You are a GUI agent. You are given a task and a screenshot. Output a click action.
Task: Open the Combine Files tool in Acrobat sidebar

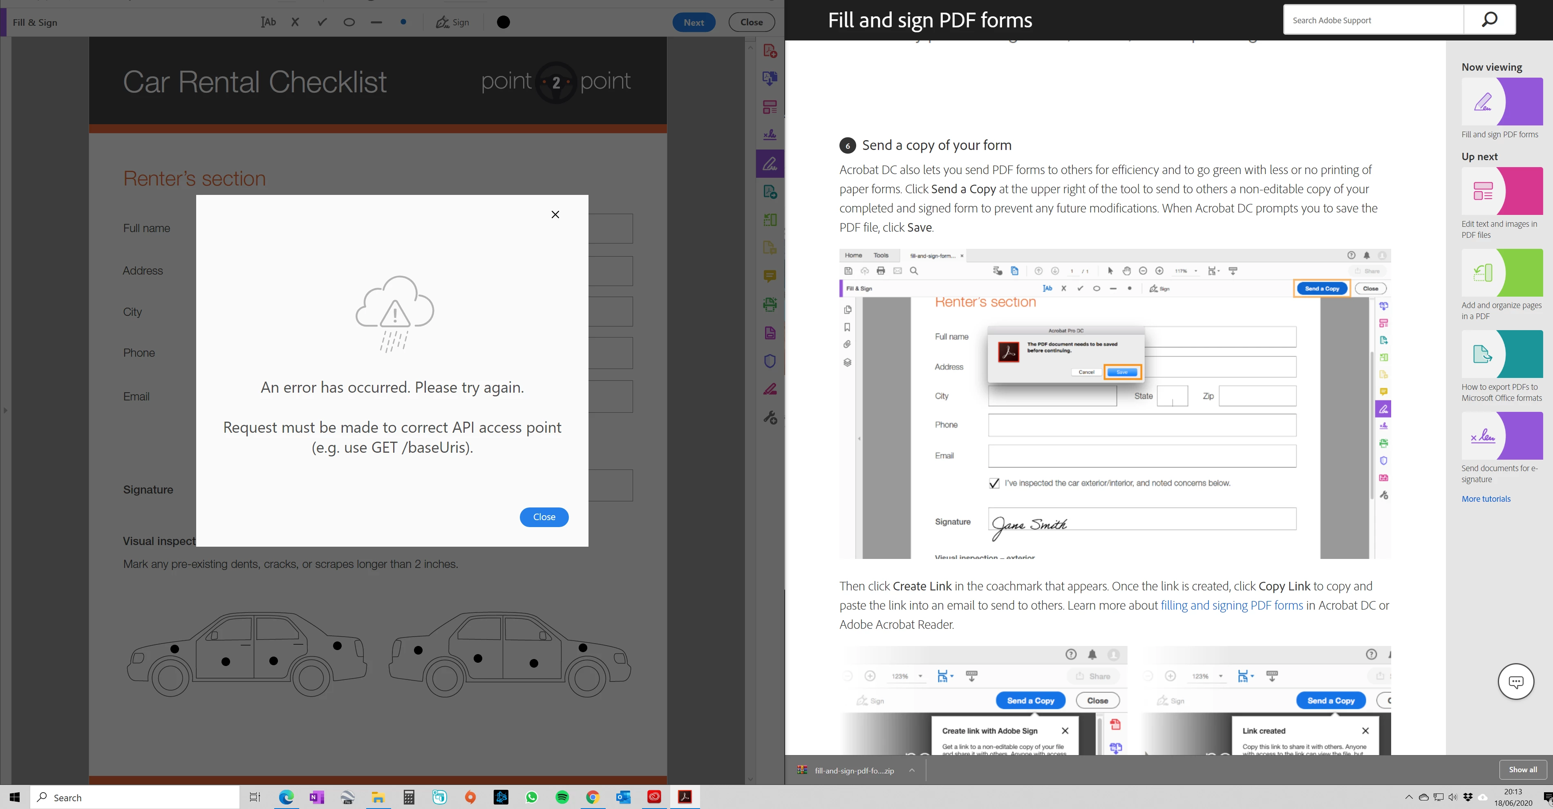(770, 78)
